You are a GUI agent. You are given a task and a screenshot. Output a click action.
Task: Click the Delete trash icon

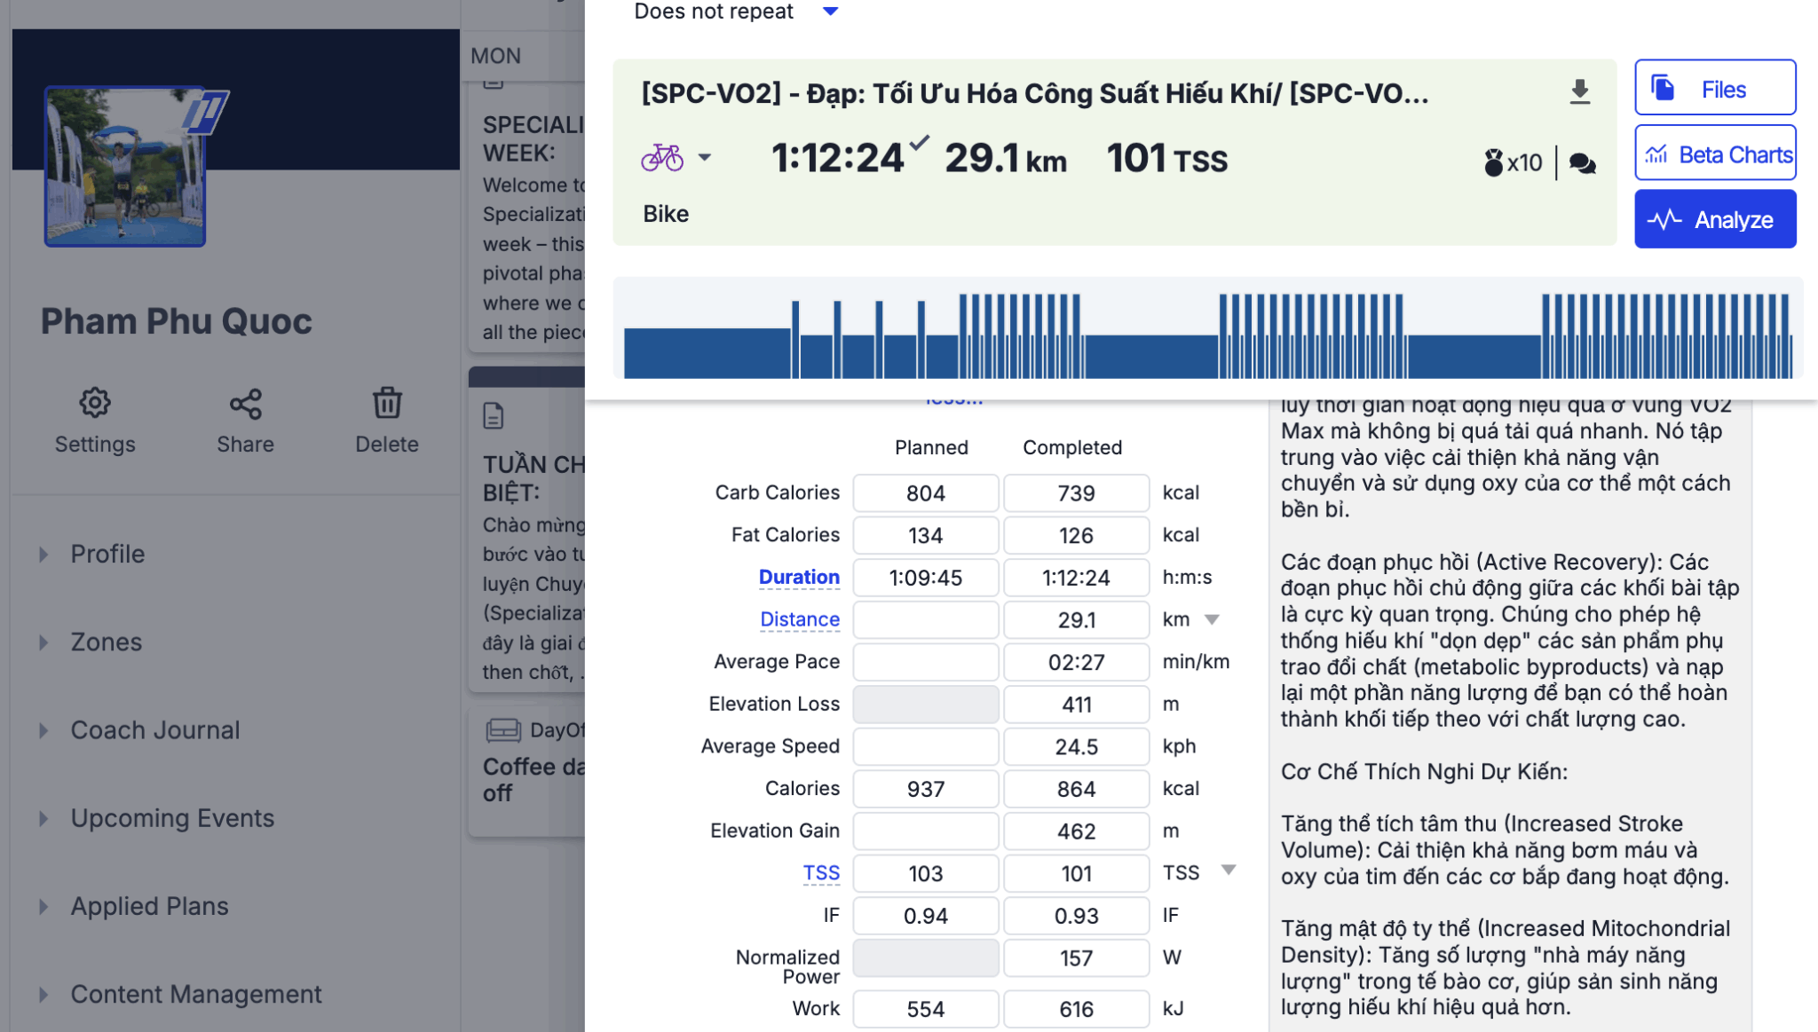pos(387,404)
